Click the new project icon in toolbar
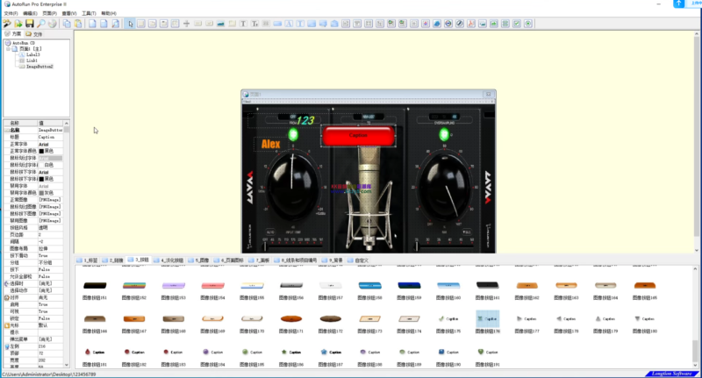Screen dimensions: 702x378 coord(7,24)
